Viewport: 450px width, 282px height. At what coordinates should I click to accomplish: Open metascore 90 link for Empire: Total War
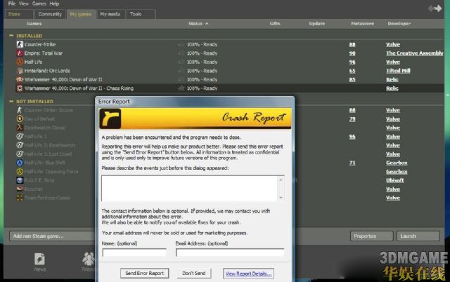coord(352,53)
